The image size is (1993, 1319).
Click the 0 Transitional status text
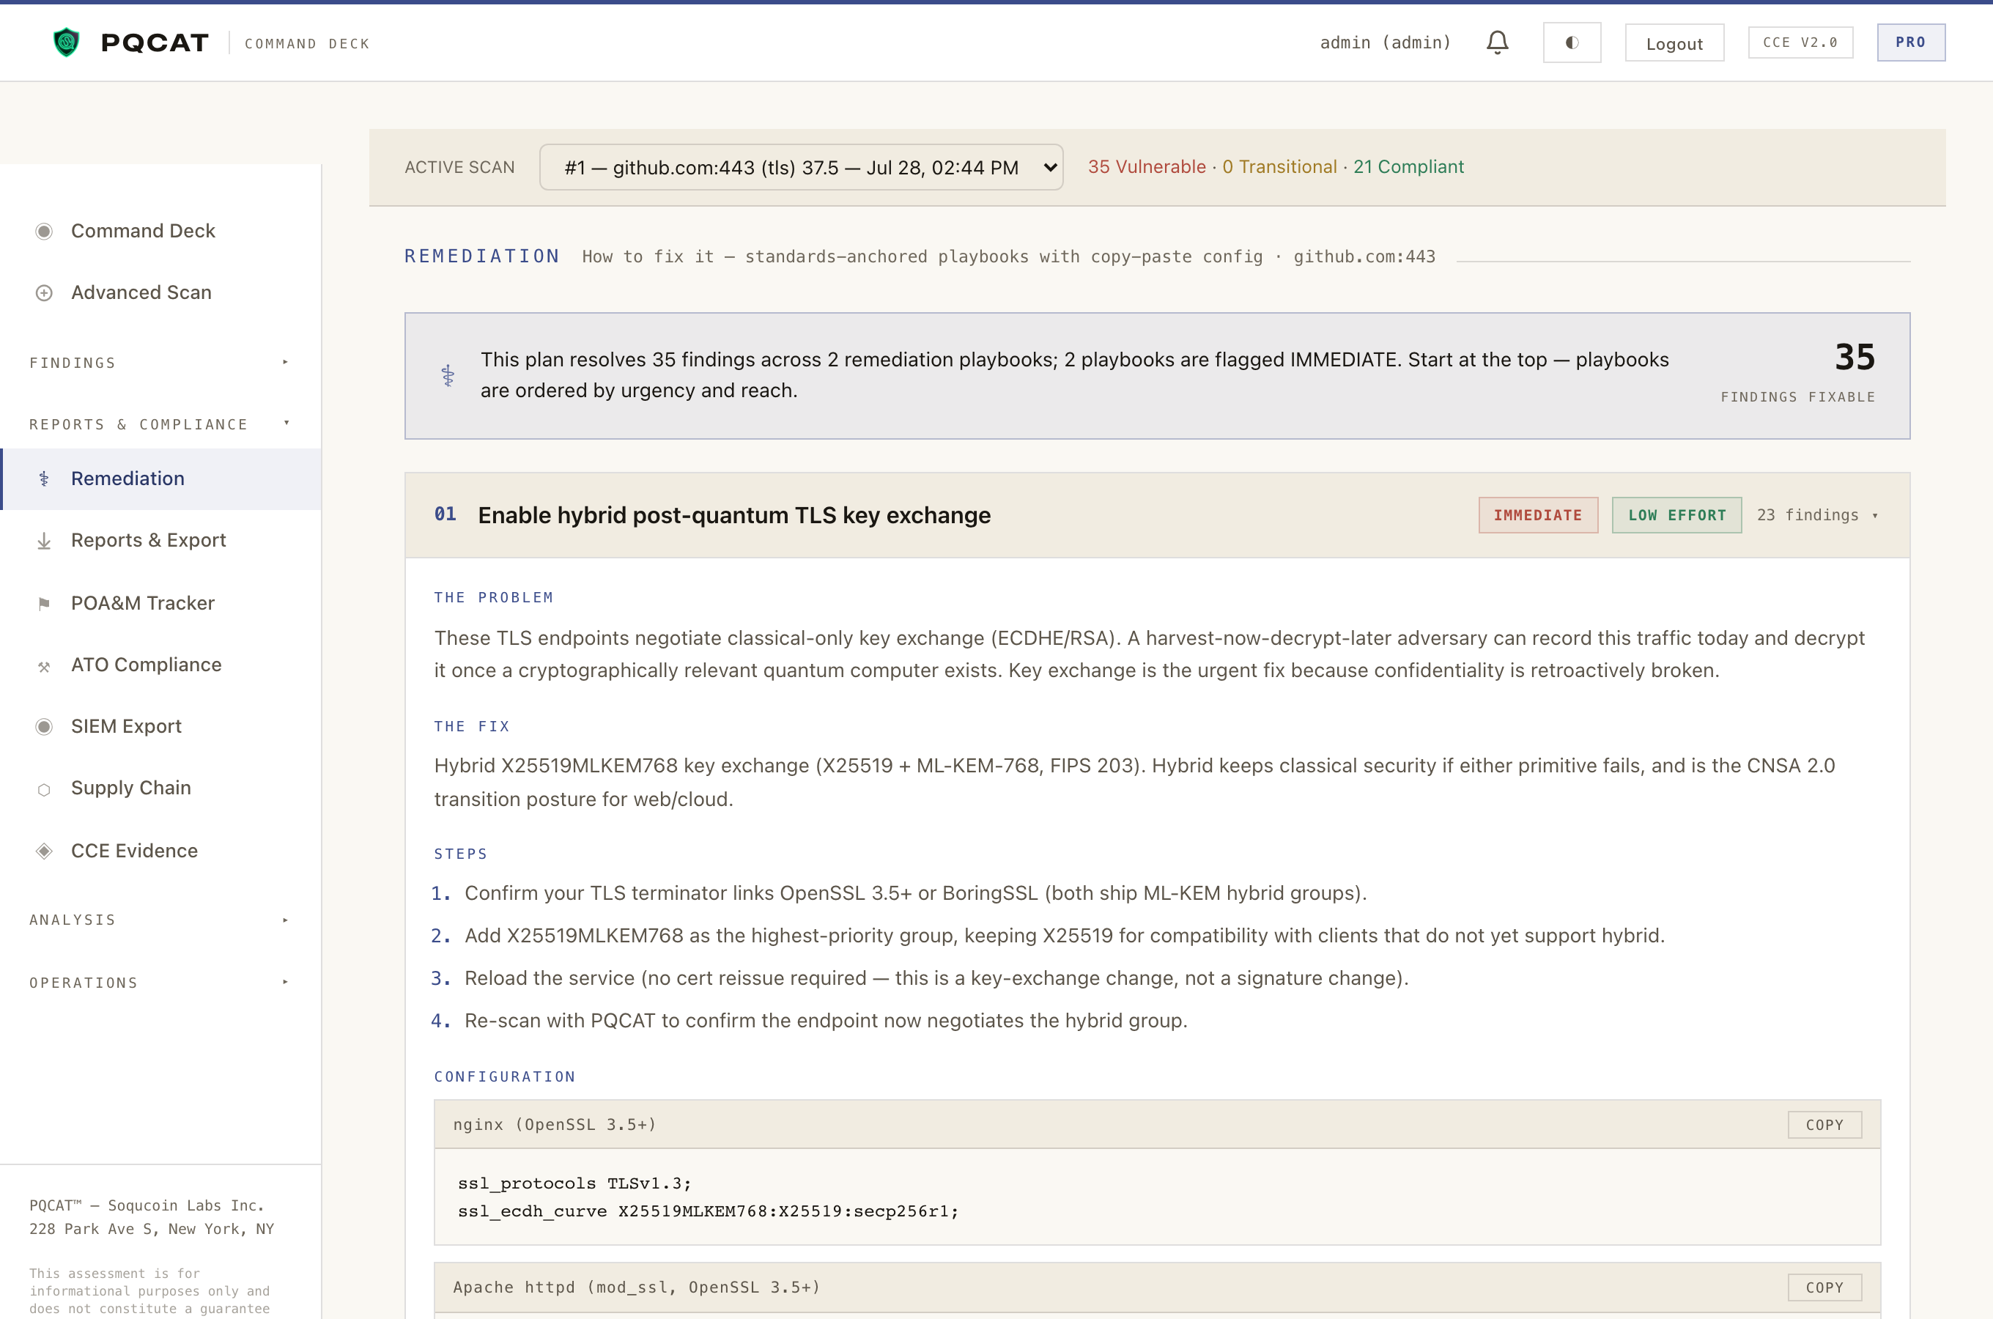pyautogui.click(x=1279, y=166)
